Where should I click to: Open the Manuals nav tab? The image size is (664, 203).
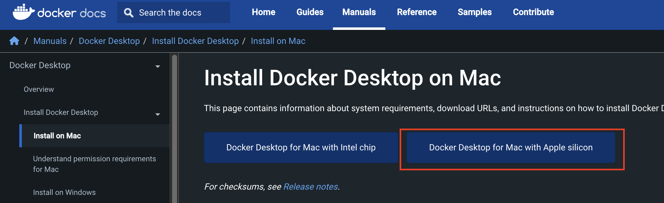pyautogui.click(x=359, y=12)
